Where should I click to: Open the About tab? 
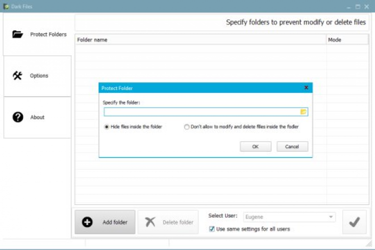37,117
